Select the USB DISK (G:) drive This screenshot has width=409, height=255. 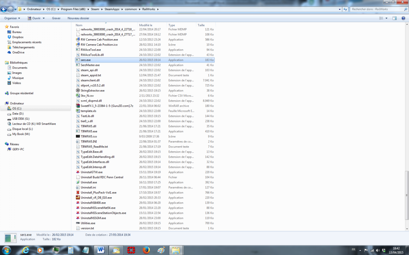coord(21,119)
